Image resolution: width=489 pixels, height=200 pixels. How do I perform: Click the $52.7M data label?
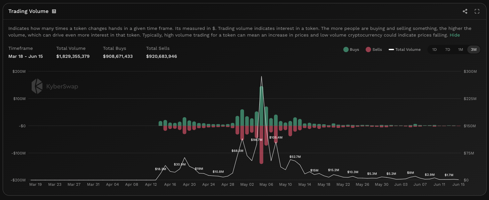coord(295,156)
